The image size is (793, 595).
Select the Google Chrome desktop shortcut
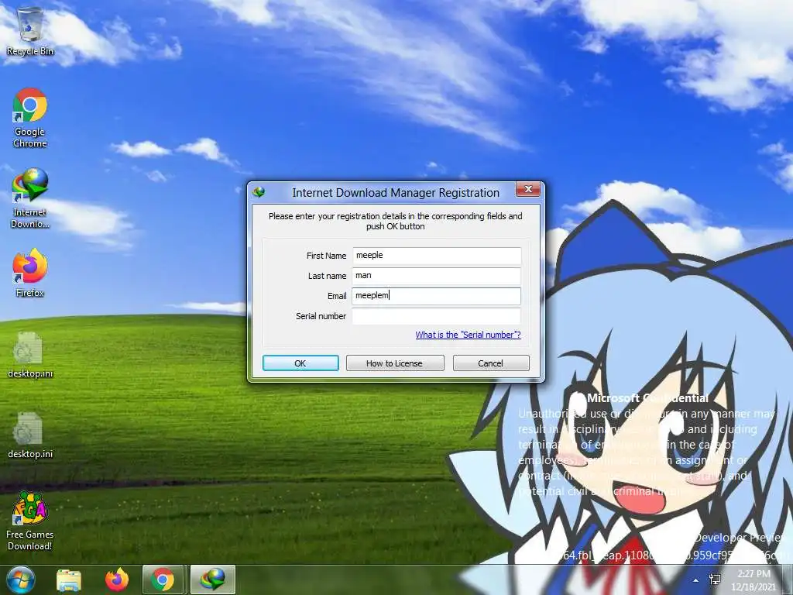click(x=30, y=118)
